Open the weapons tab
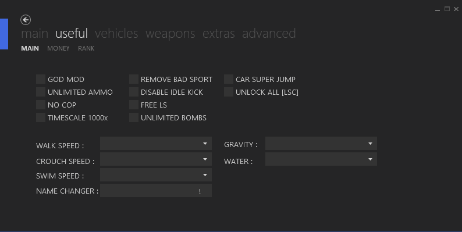Viewport: 462px width, 232px height. coord(170,34)
